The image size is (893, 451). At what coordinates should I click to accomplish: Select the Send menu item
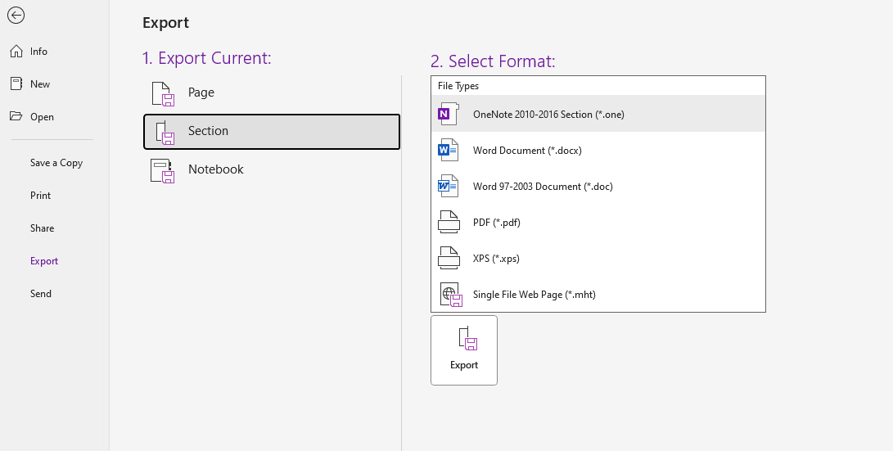point(41,294)
